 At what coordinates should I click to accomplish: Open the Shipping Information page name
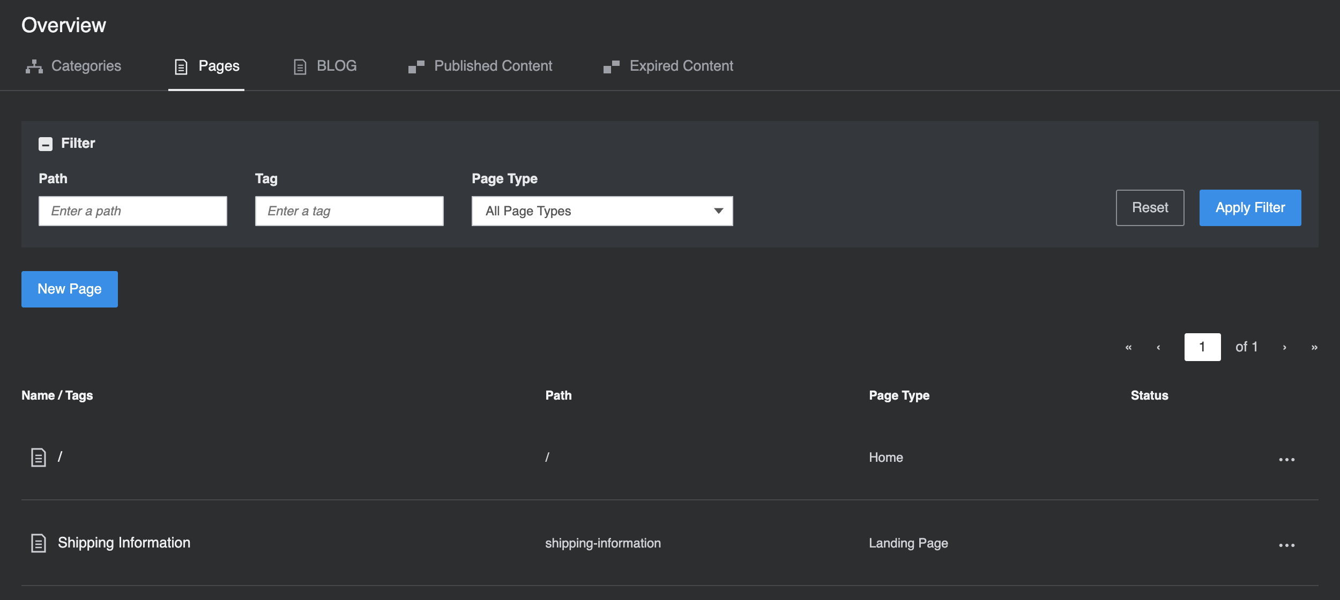coord(124,543)
